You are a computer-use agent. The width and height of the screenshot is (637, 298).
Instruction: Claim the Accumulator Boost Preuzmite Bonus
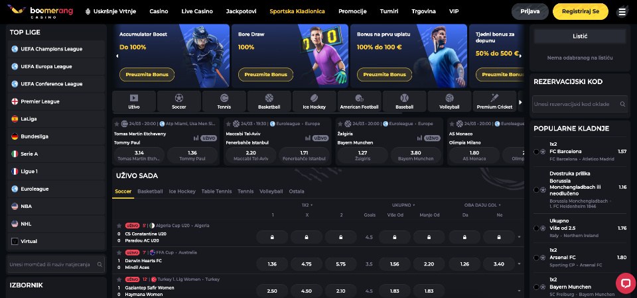tap(147, 75)
